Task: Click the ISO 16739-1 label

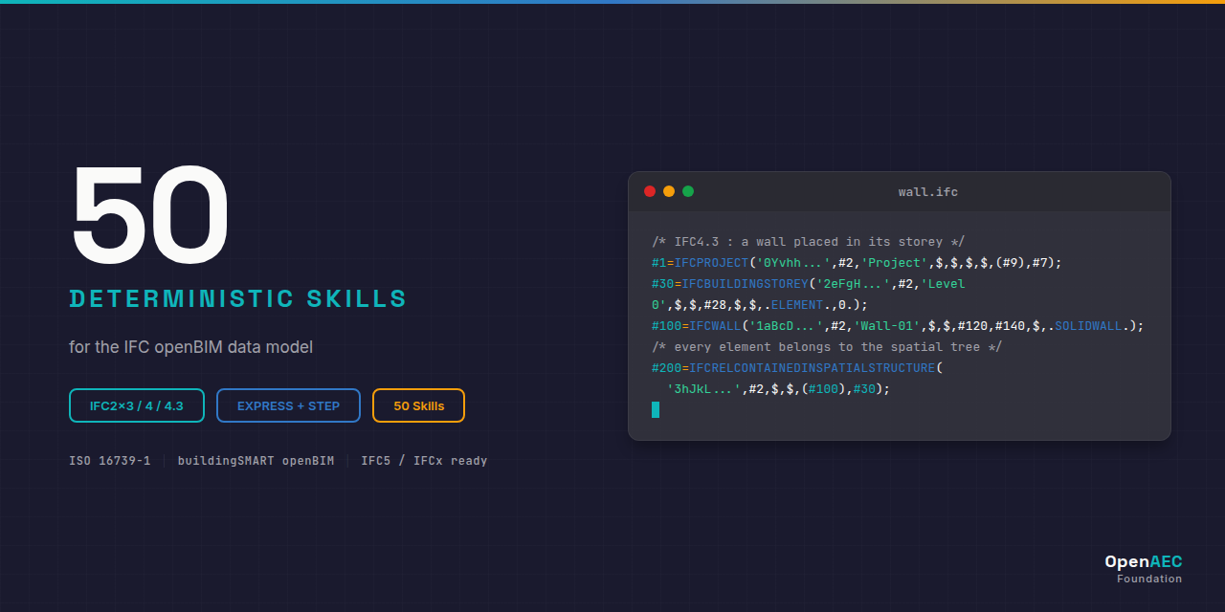Action: [x=110, y=461]
